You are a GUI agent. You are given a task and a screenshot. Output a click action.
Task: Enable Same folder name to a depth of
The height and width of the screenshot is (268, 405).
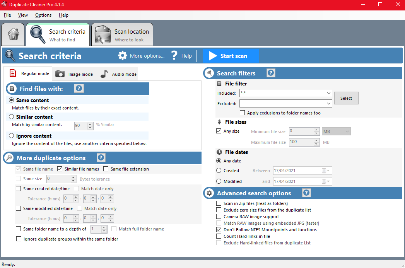coord(18,229)
